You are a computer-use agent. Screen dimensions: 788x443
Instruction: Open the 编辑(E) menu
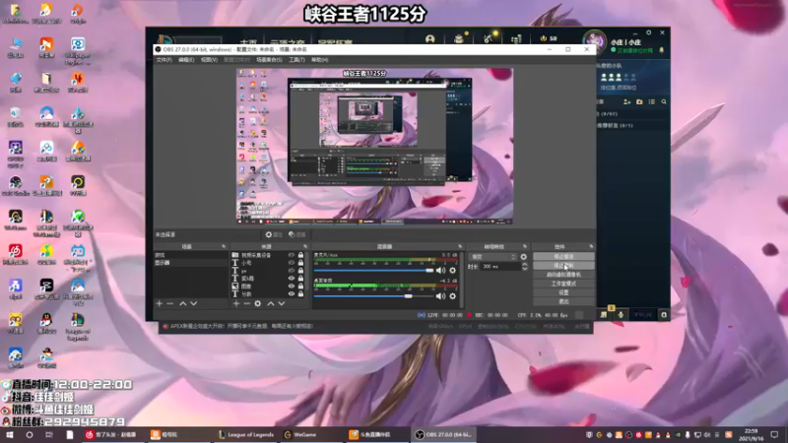pyautogui.click(x=186, y=60)
